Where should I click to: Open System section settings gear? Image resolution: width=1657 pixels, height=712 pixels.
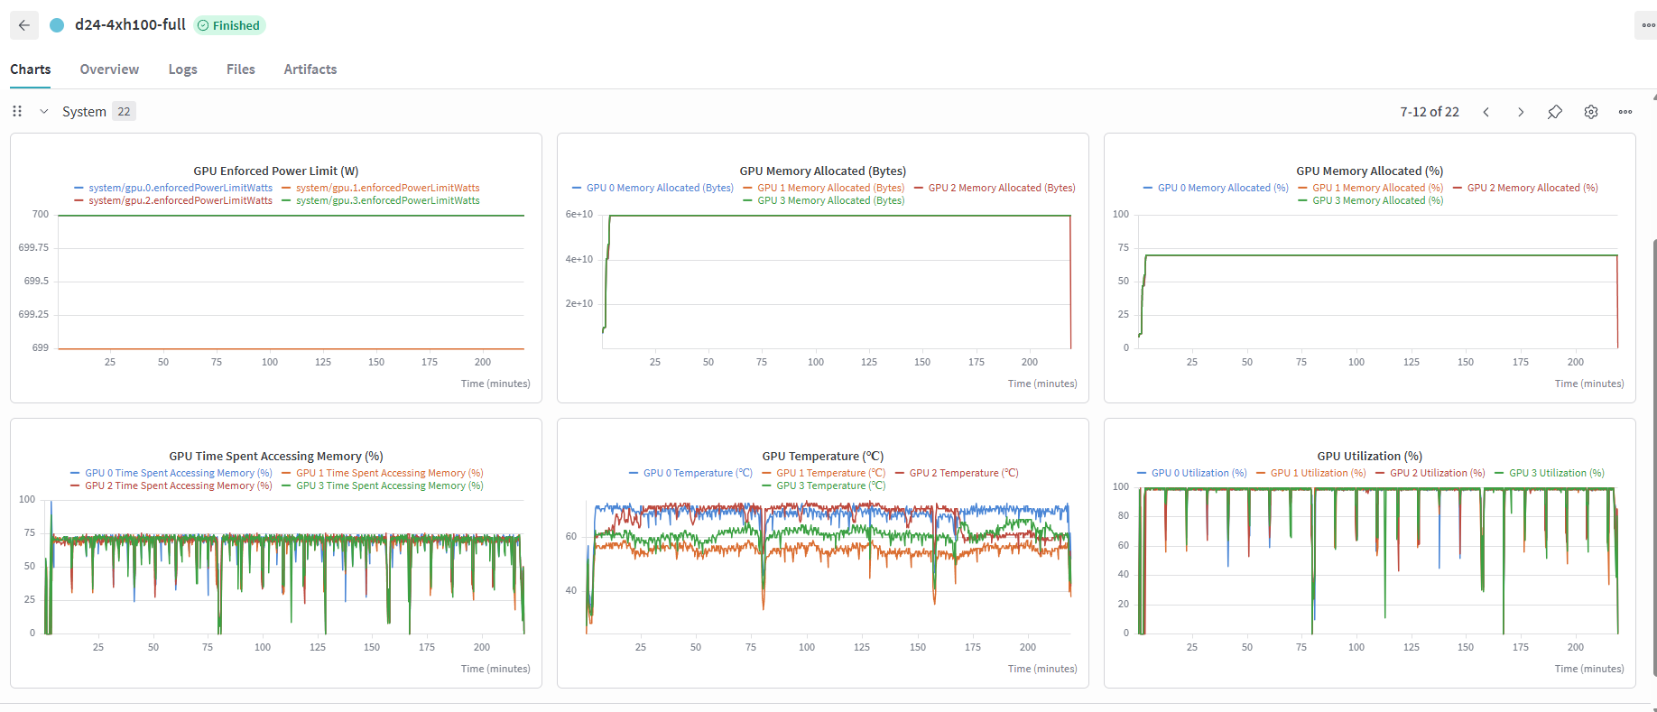pyautogui.click(x=1591, y=112)
